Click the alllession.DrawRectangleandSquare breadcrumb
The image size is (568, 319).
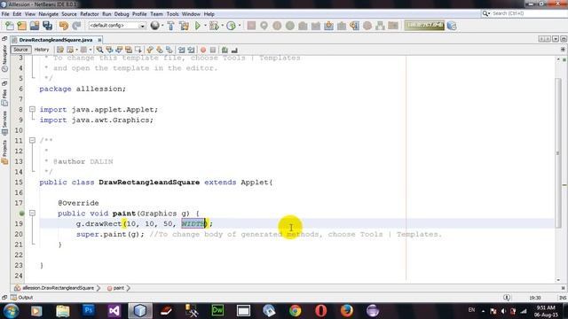coord(58,288)
